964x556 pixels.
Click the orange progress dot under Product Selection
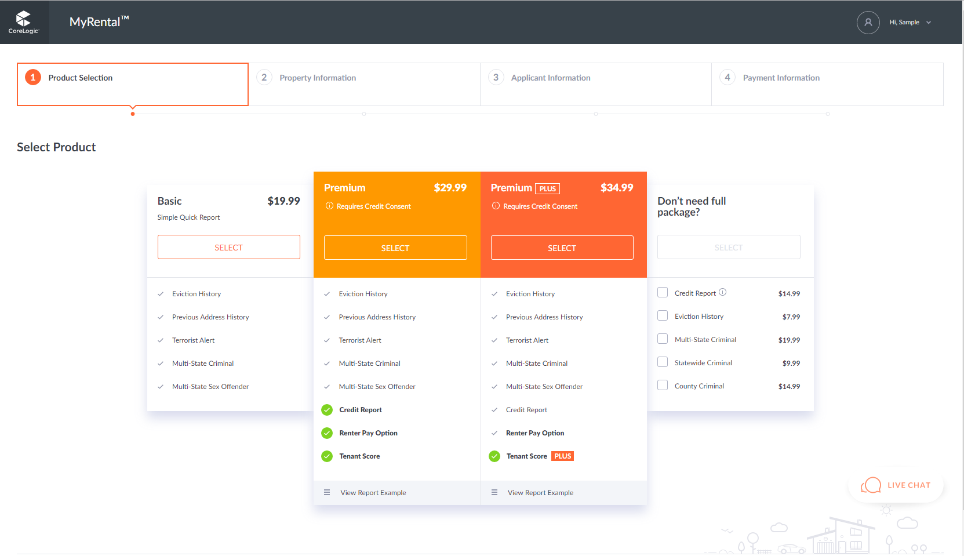(x=133, y=114)
